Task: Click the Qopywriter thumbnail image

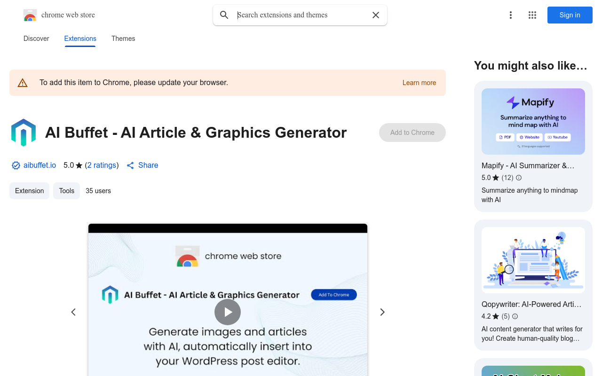Action: pyautogui.click(x=533, y=260)
